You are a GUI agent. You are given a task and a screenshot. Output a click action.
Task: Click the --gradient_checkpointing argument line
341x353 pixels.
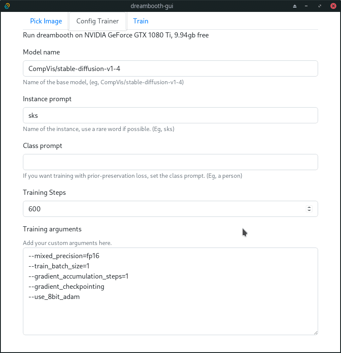(66, 287)
